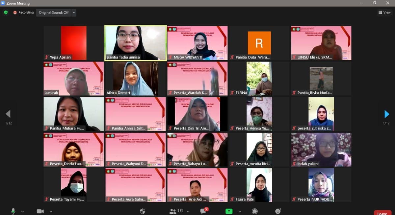This screenshot has width=395, height=215.
Task: Expand share screen options arrow
Action: (x=239, y=211)
